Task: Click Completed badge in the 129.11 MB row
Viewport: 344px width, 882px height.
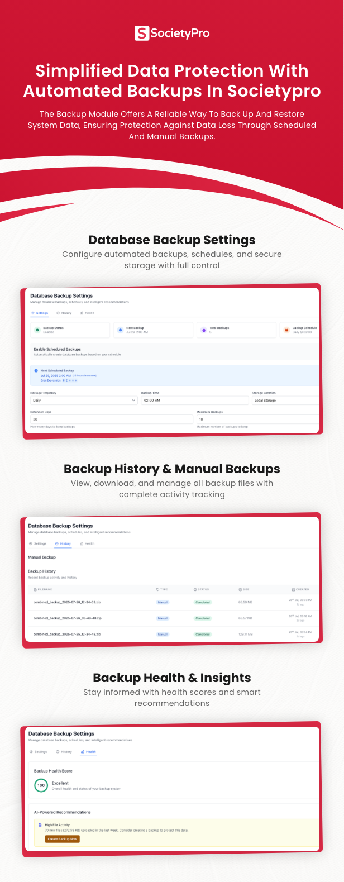Action: click(x=202, y=635)
